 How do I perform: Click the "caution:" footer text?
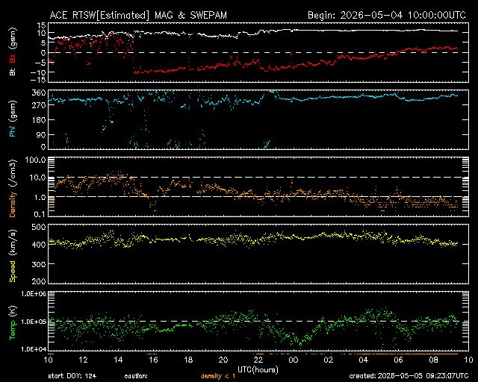pos(136,377)
